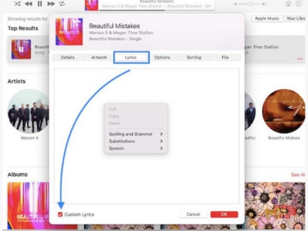Open the more options ellipsis for the song result
Viewport: 308px width, 231px height.
[x=300, y=59]
